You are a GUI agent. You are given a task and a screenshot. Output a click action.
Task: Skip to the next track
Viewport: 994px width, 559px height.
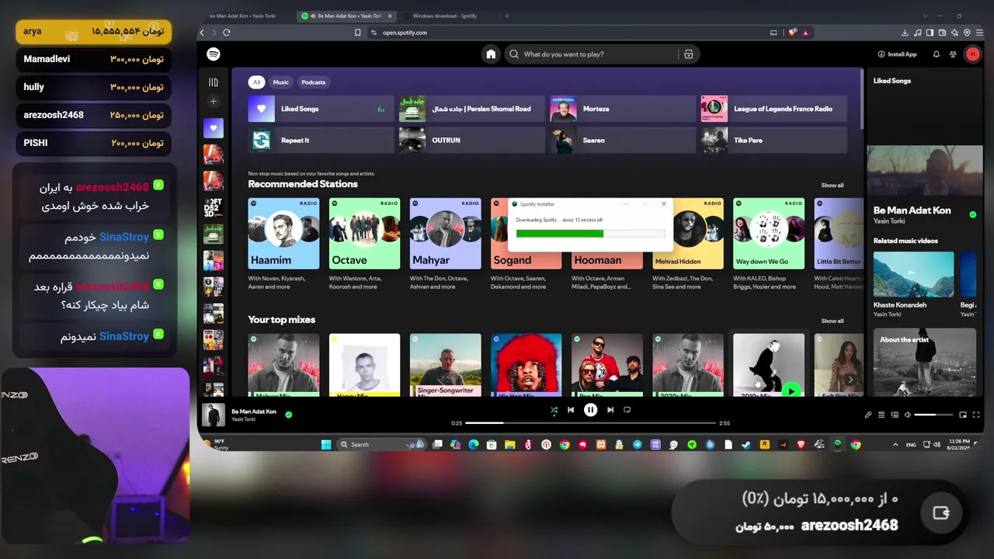(x=610, y=410)
